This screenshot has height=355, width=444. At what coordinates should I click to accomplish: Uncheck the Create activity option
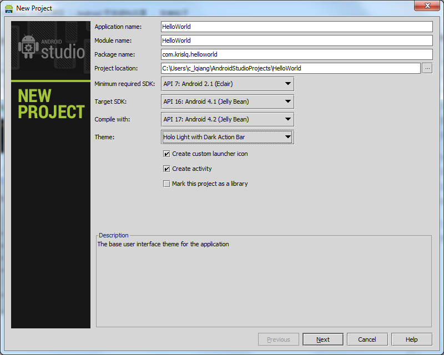[167, 169]
